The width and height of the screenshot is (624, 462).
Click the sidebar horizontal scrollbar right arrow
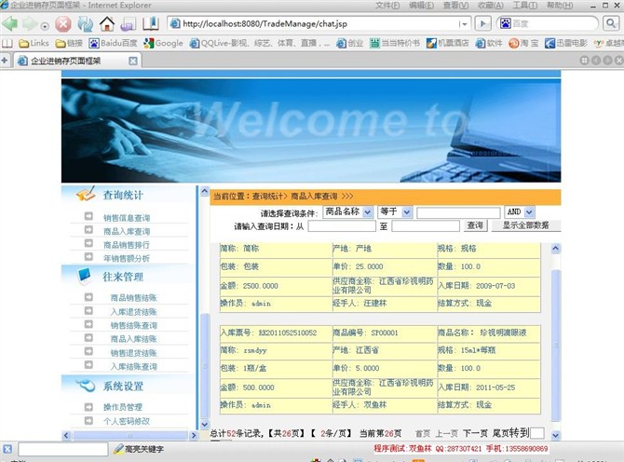[x=194, y=435]
